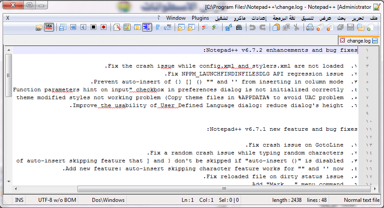
Task: Click the 'Notepad++ v6.7.2 enhancements' heading line
Action: point(280,50)
